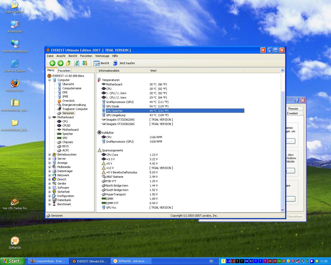Select the GPU Diode temperature row
The height and width of the screenshot is (265, 331).
coord(171,106)
